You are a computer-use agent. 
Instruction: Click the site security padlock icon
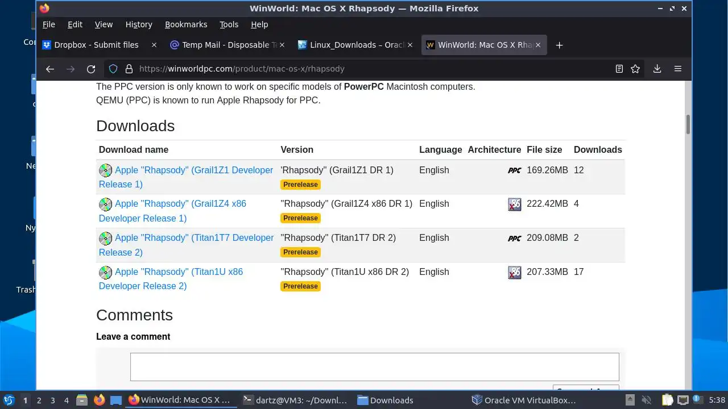pyautogui.click(x=129, y=69)
